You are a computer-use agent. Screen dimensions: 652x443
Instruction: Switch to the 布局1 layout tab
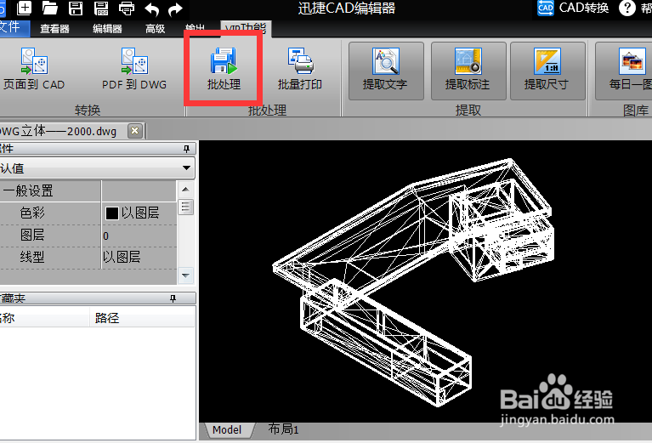(284, 429)
